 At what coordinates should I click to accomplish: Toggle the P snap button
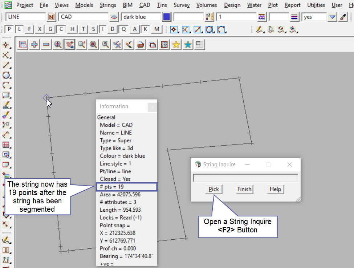(9, 29)
